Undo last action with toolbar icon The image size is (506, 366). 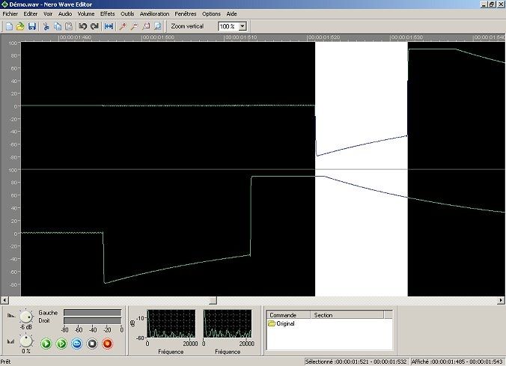pos(83,26)
